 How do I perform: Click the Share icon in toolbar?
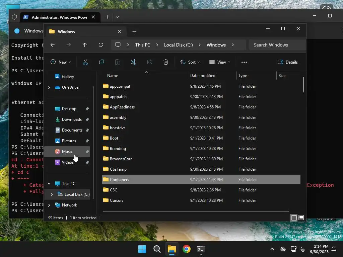coord(150,62)
